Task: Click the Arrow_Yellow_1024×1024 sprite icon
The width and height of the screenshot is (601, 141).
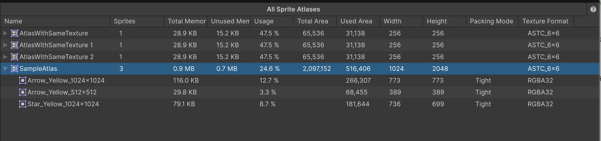Action: (x=23, y=80)
